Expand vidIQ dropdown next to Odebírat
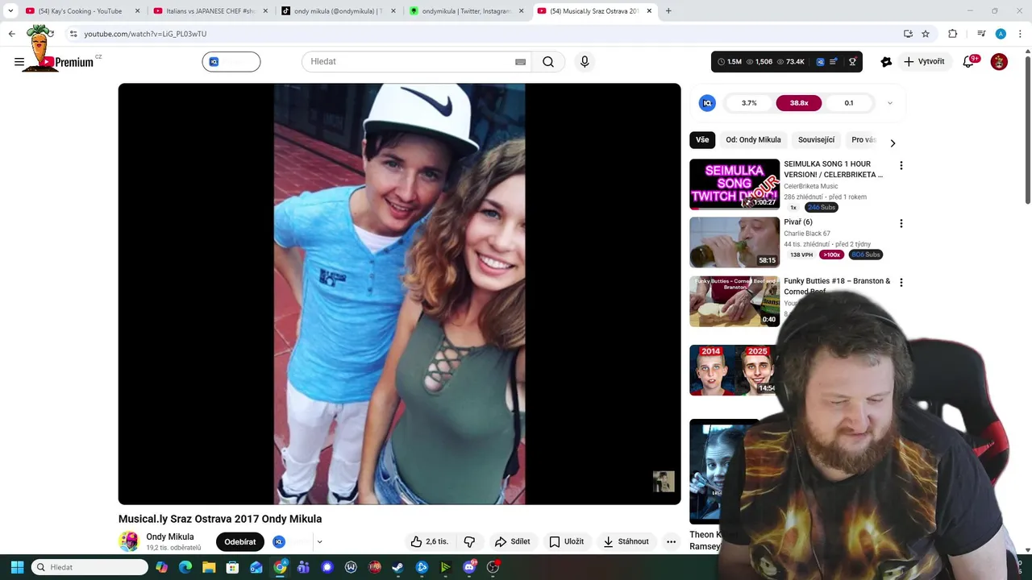 pos(319,542)
